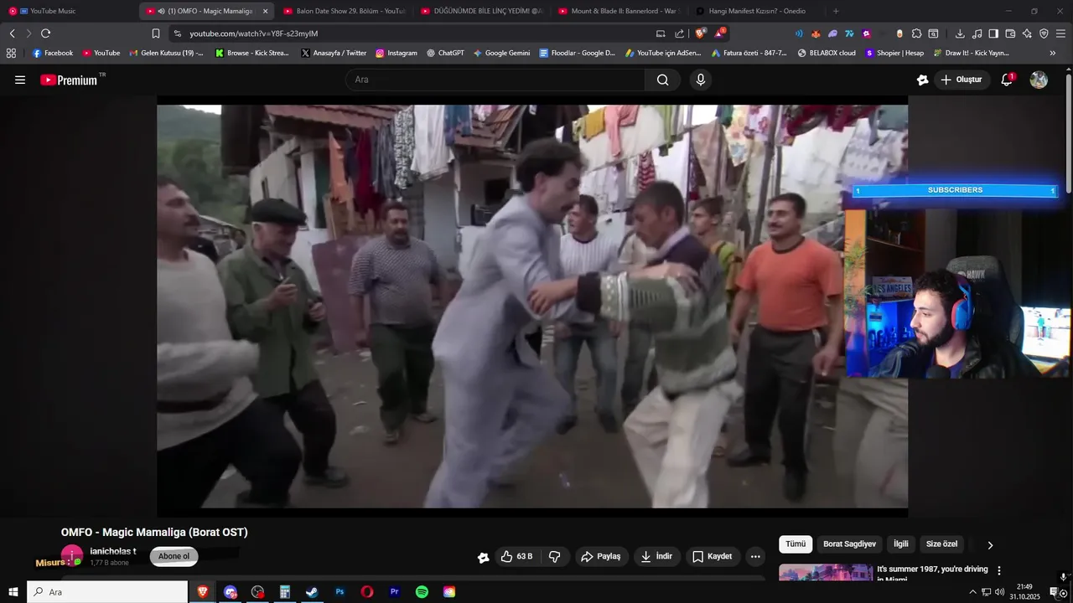The image size is (1073, 603).
Task: Open Gelen Kutusu (19) Gmail bookmark
Action: tap(166, 53)
